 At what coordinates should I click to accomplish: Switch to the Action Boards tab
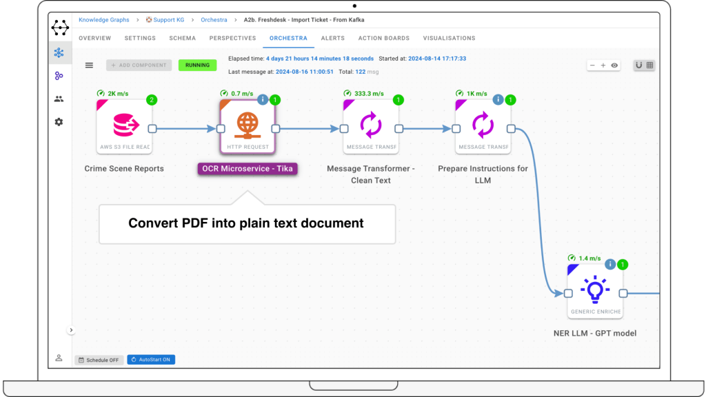point(384,39)
